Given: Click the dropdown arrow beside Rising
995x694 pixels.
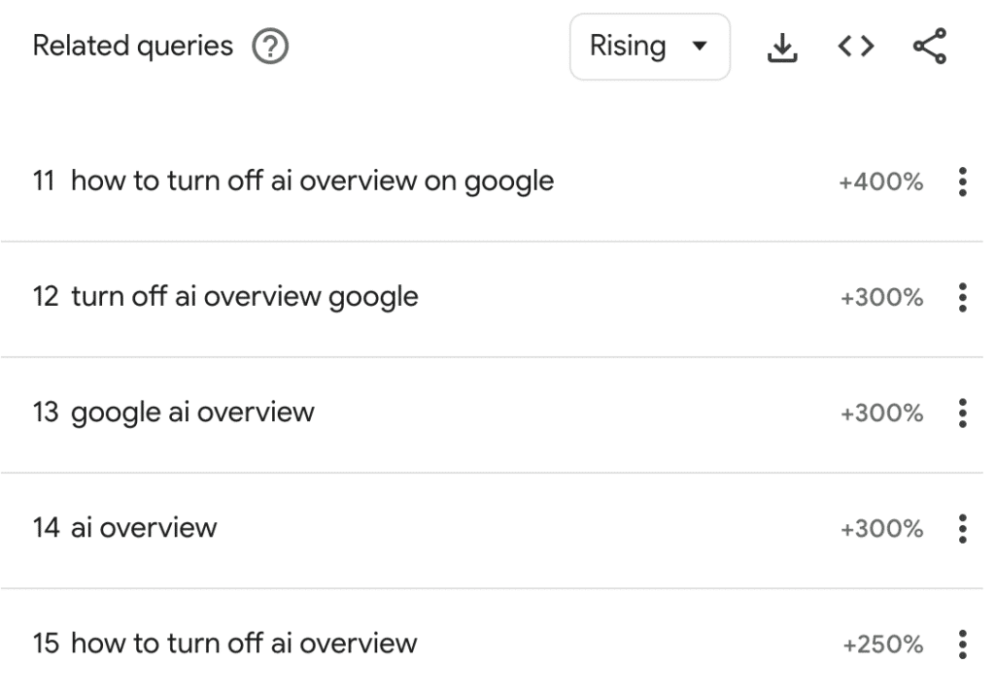Looking at the screenshot, I should (700, 47).
